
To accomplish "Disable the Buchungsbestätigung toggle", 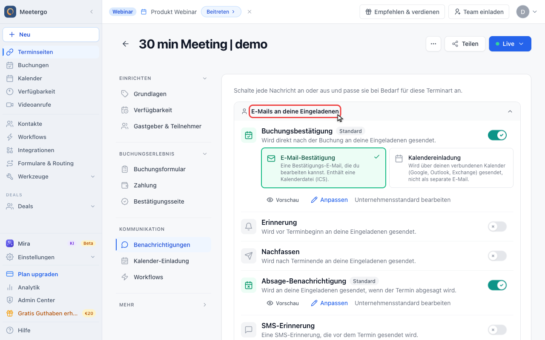I will (497, 135).
